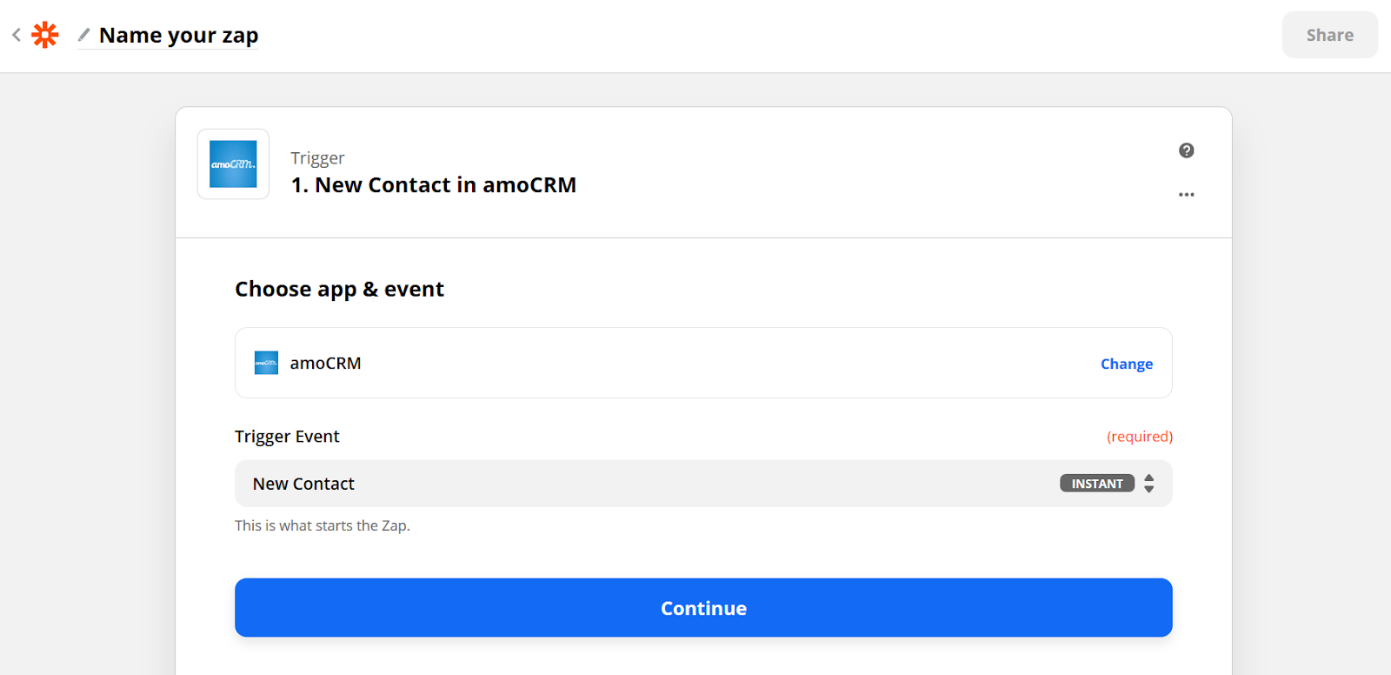Image resolution: width=1391 pixels, height=675 pixels.
Task: Open the Zapier orange logo home
Action: [45, 35]
